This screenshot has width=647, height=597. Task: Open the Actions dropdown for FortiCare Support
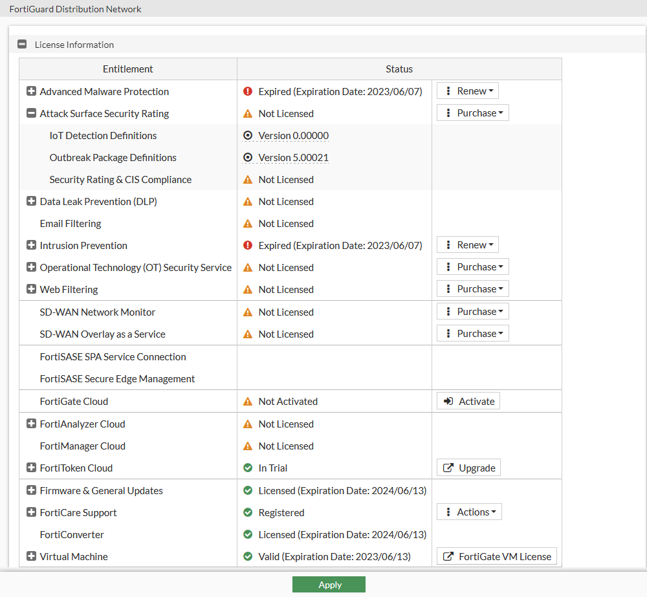click(x=469, y=512)
